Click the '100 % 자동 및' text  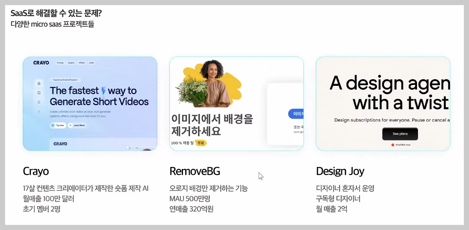pos(182,143)
